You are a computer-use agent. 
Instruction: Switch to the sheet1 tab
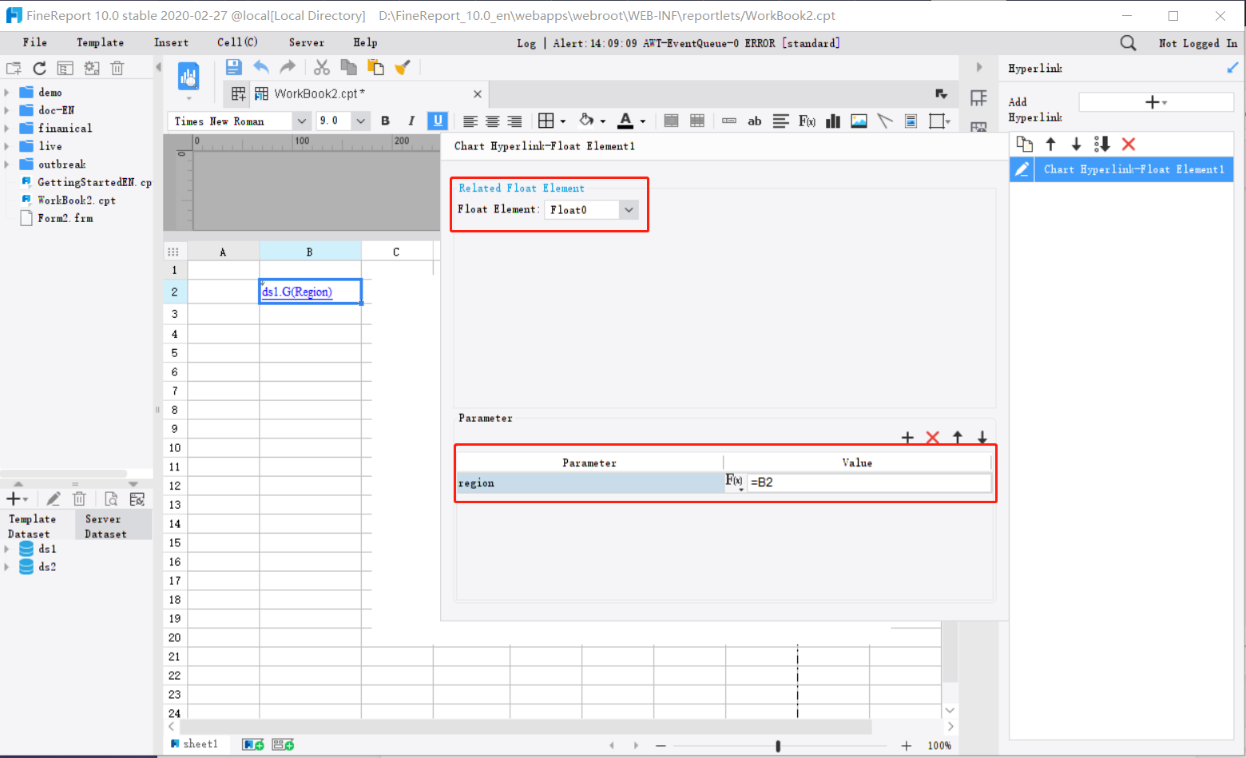pos(197,744)
